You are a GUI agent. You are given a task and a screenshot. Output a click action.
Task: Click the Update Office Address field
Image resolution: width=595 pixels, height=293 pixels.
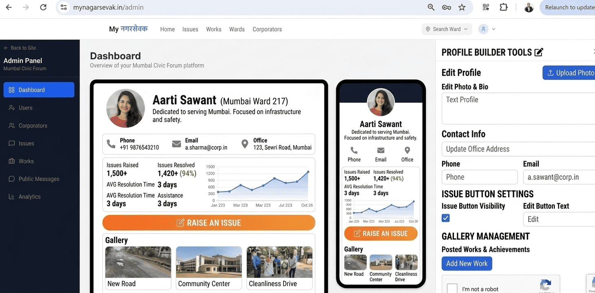pos(518,149)
